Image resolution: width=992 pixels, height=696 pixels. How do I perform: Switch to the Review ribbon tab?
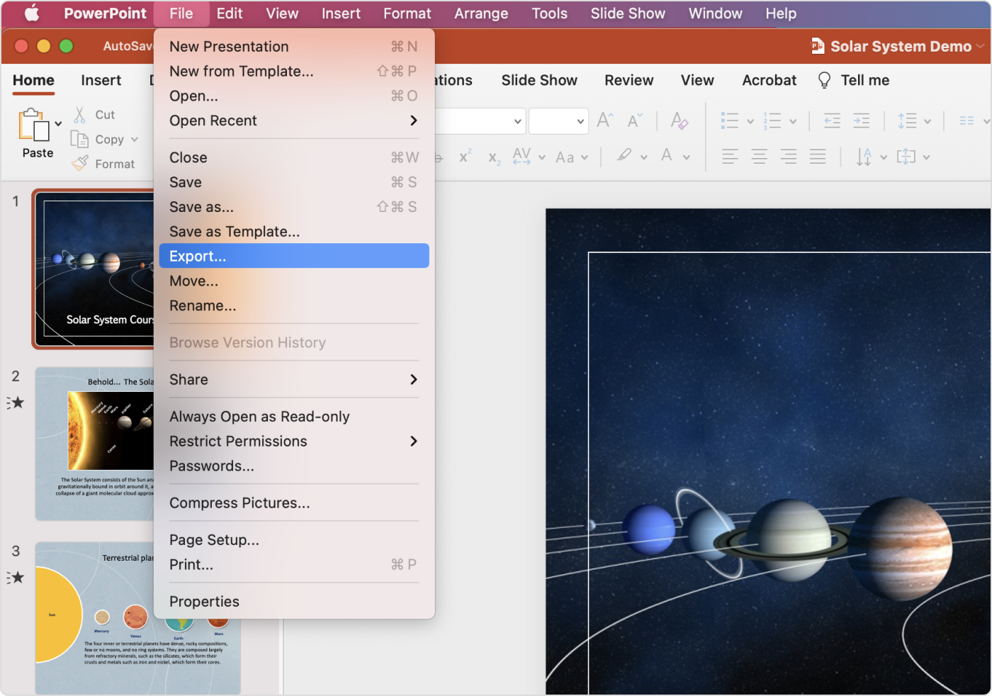pyautogui.click(x=629, y=80)
